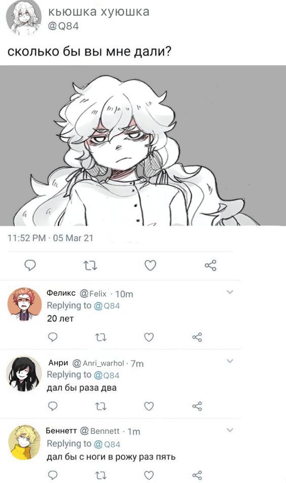
Task: Open the chevron menu on Феликс's reply
Action: tap(230, 292)
